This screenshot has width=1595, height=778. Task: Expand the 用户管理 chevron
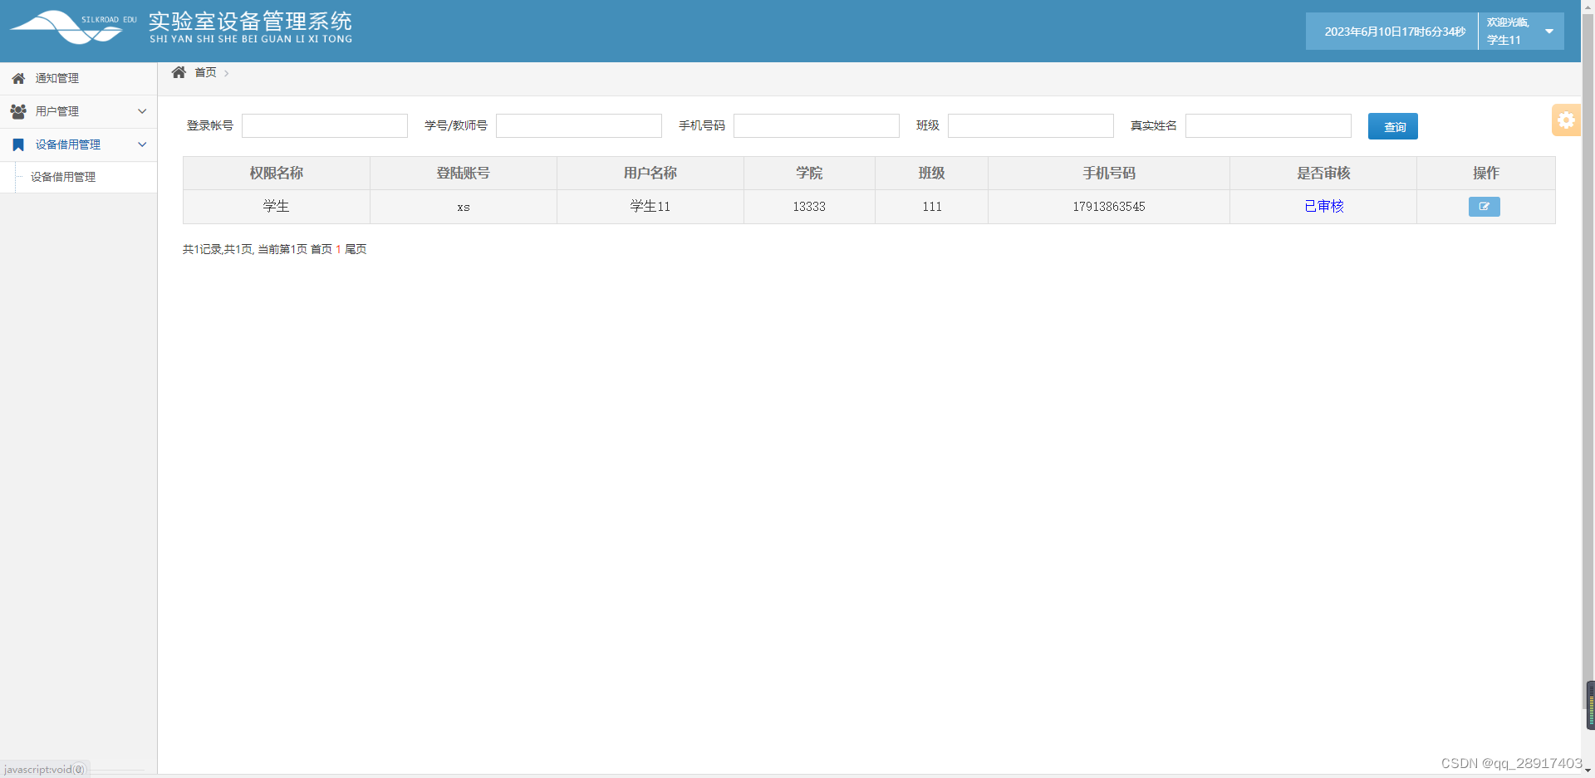[142, 111]
